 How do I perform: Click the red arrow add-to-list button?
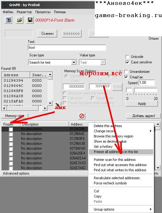point(58,105)
